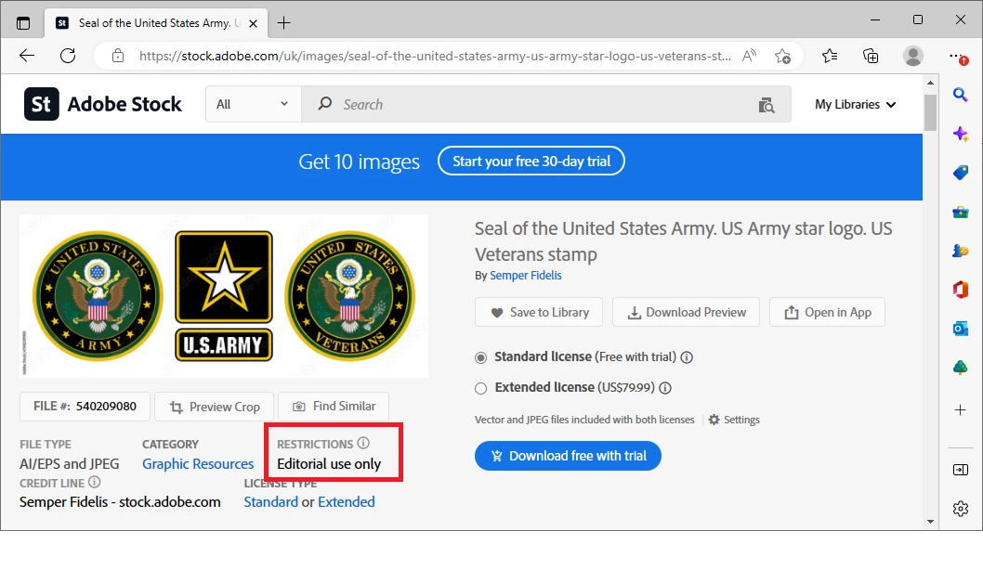Viewport: 983px width, 570px height.
Task: Open the sidebar Search icon
Action: 961,95
